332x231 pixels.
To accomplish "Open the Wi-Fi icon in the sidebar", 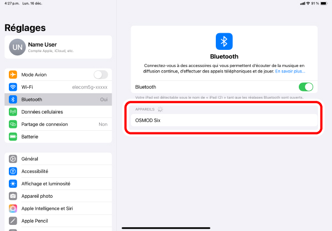I will pyautogui.click(x=13, y=87).
